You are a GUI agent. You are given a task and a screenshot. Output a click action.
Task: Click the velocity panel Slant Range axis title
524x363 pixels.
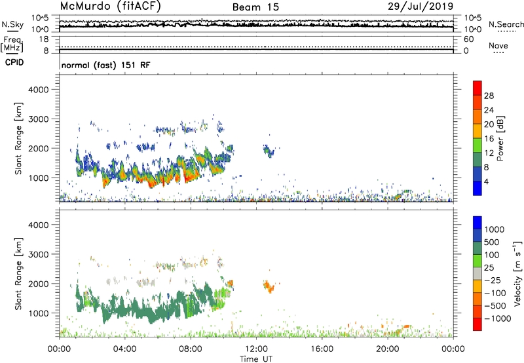pos(18,273)
